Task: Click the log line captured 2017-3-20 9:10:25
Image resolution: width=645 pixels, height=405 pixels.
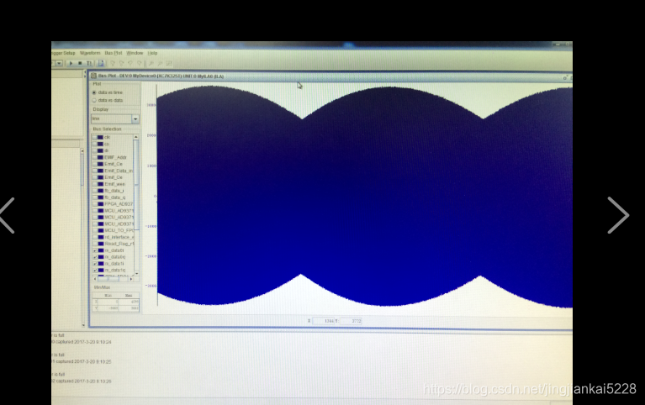Action: point(83,362)
